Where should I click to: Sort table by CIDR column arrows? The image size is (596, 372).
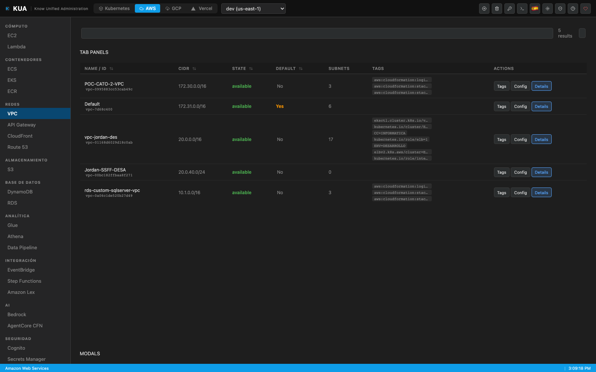point(194,69)
